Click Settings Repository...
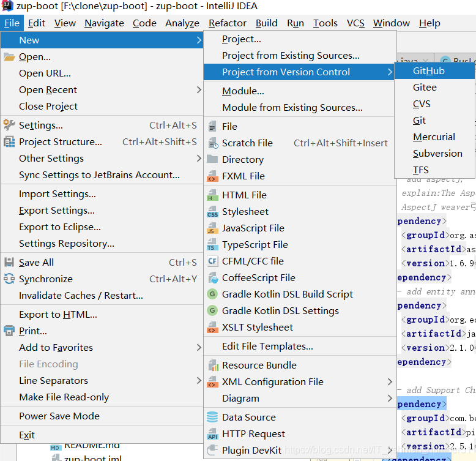The image size is (476, 461). coord(102,244)
